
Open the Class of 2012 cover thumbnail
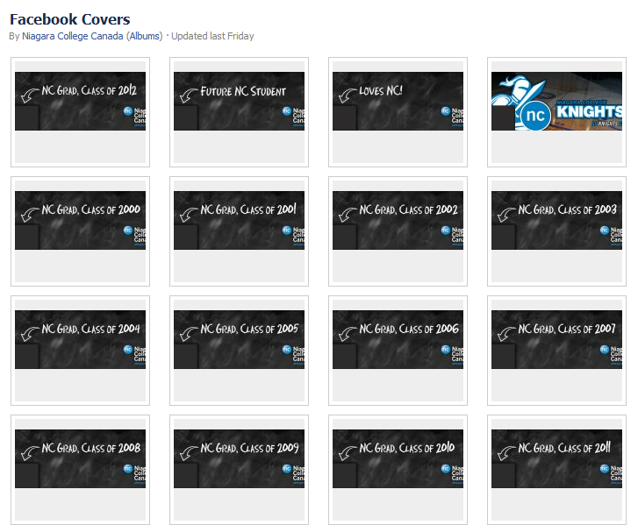[x=80, y=112]
